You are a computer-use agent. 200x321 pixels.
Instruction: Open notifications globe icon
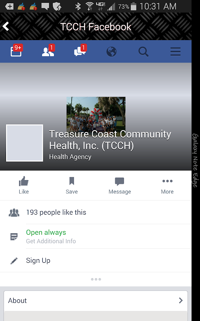[112, 51]
